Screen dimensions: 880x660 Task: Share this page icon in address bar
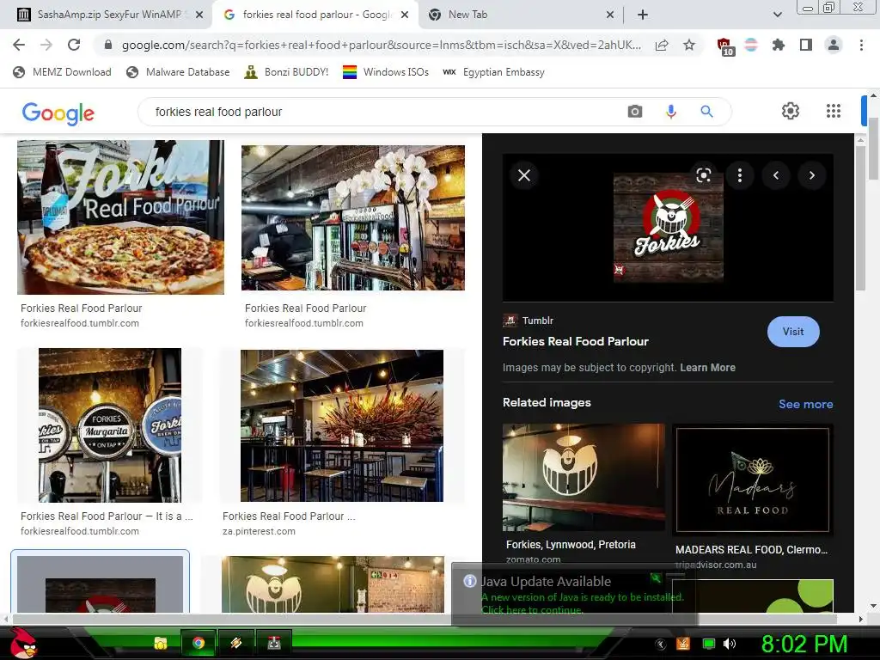(x=662, y=45)
